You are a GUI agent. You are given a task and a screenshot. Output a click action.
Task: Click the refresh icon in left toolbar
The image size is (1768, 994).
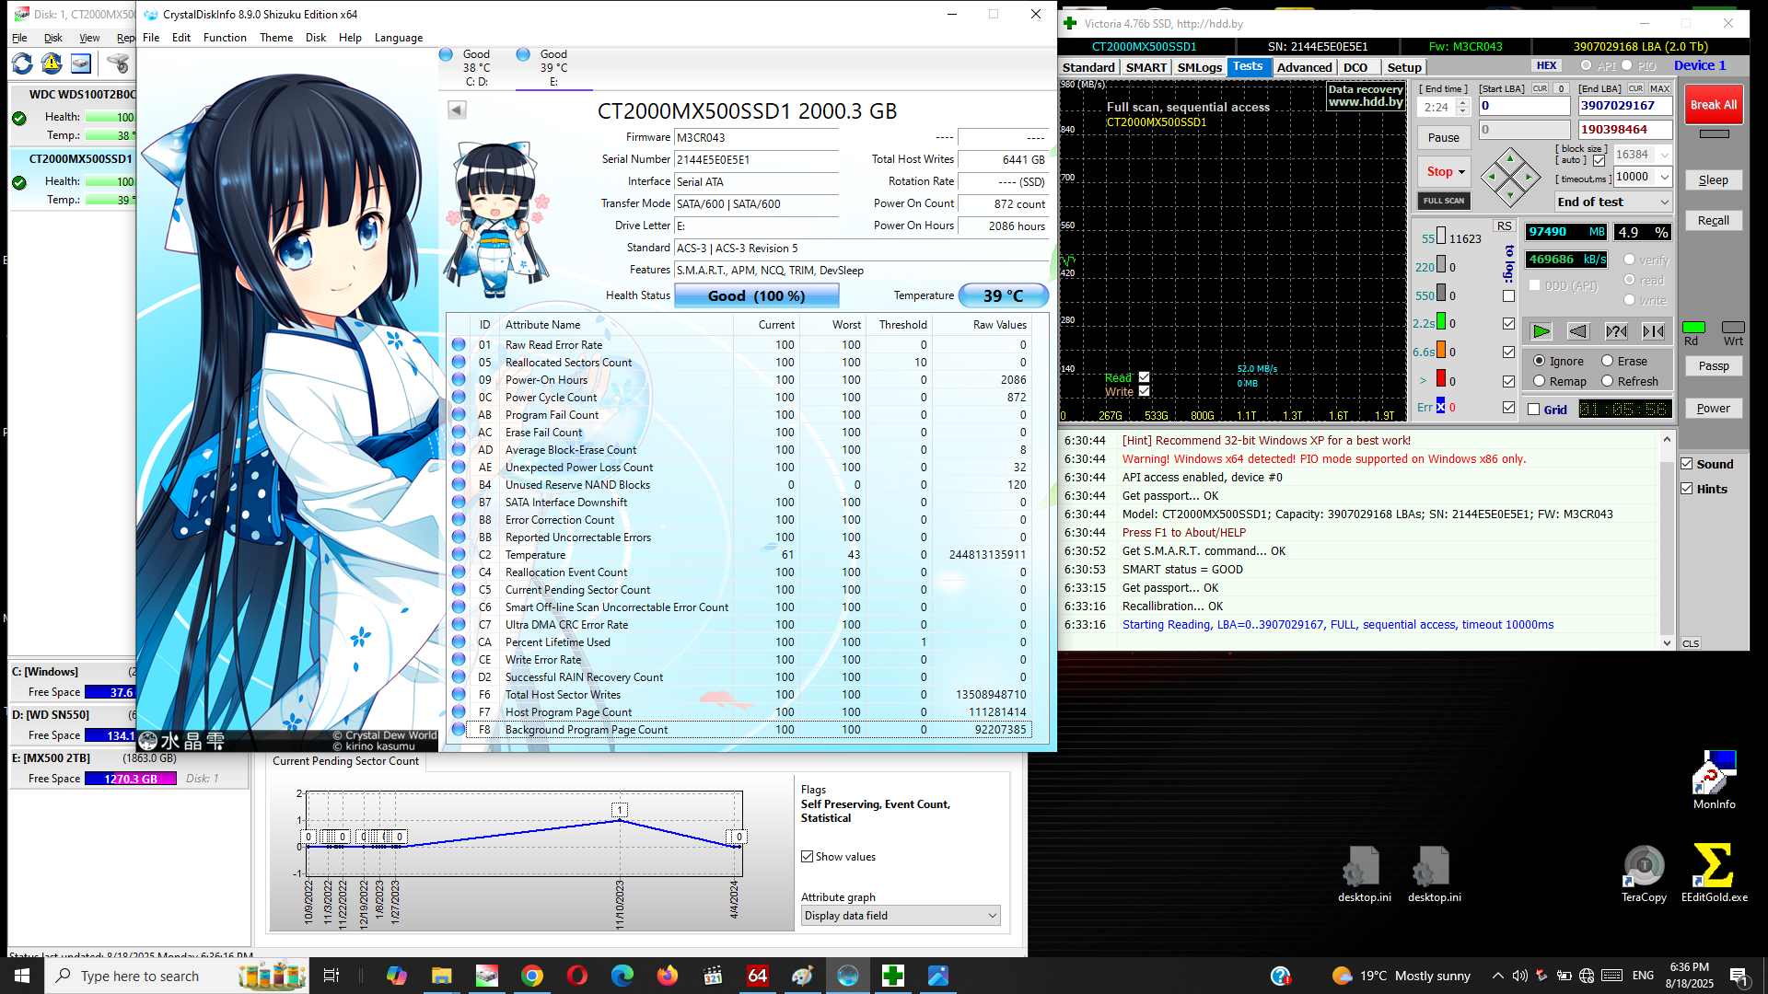pos(22,64)
